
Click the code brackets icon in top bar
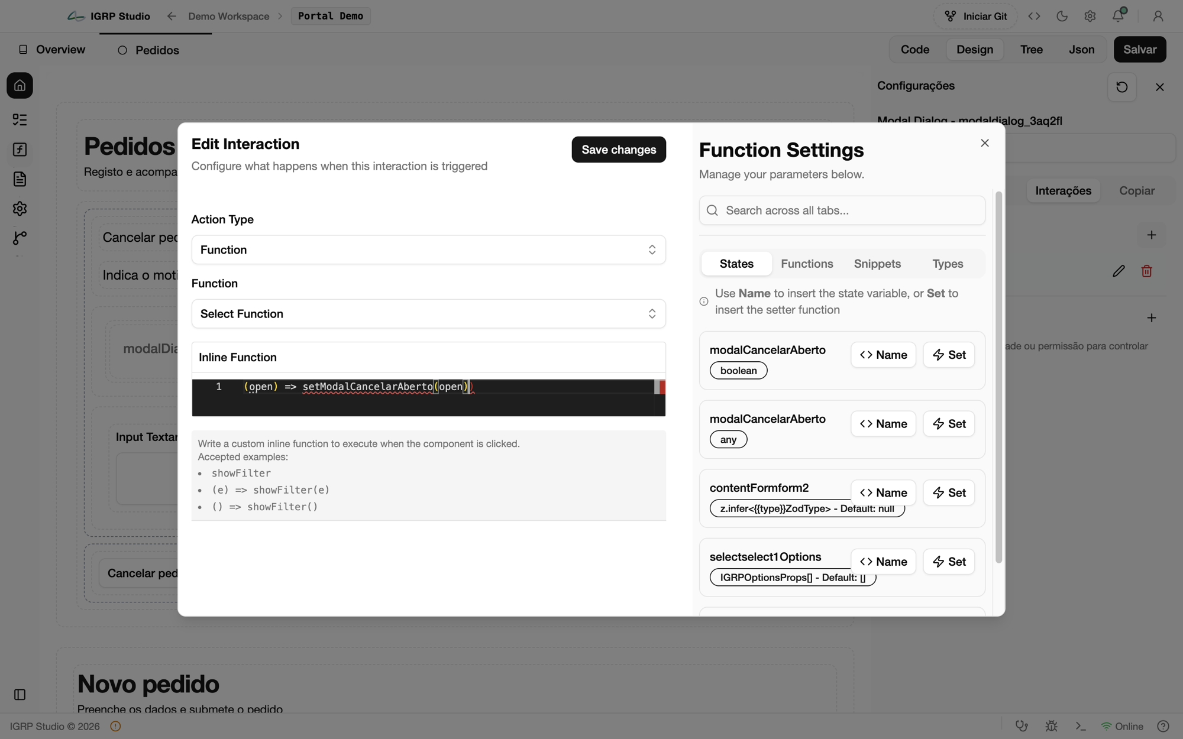coord(1034,16)
